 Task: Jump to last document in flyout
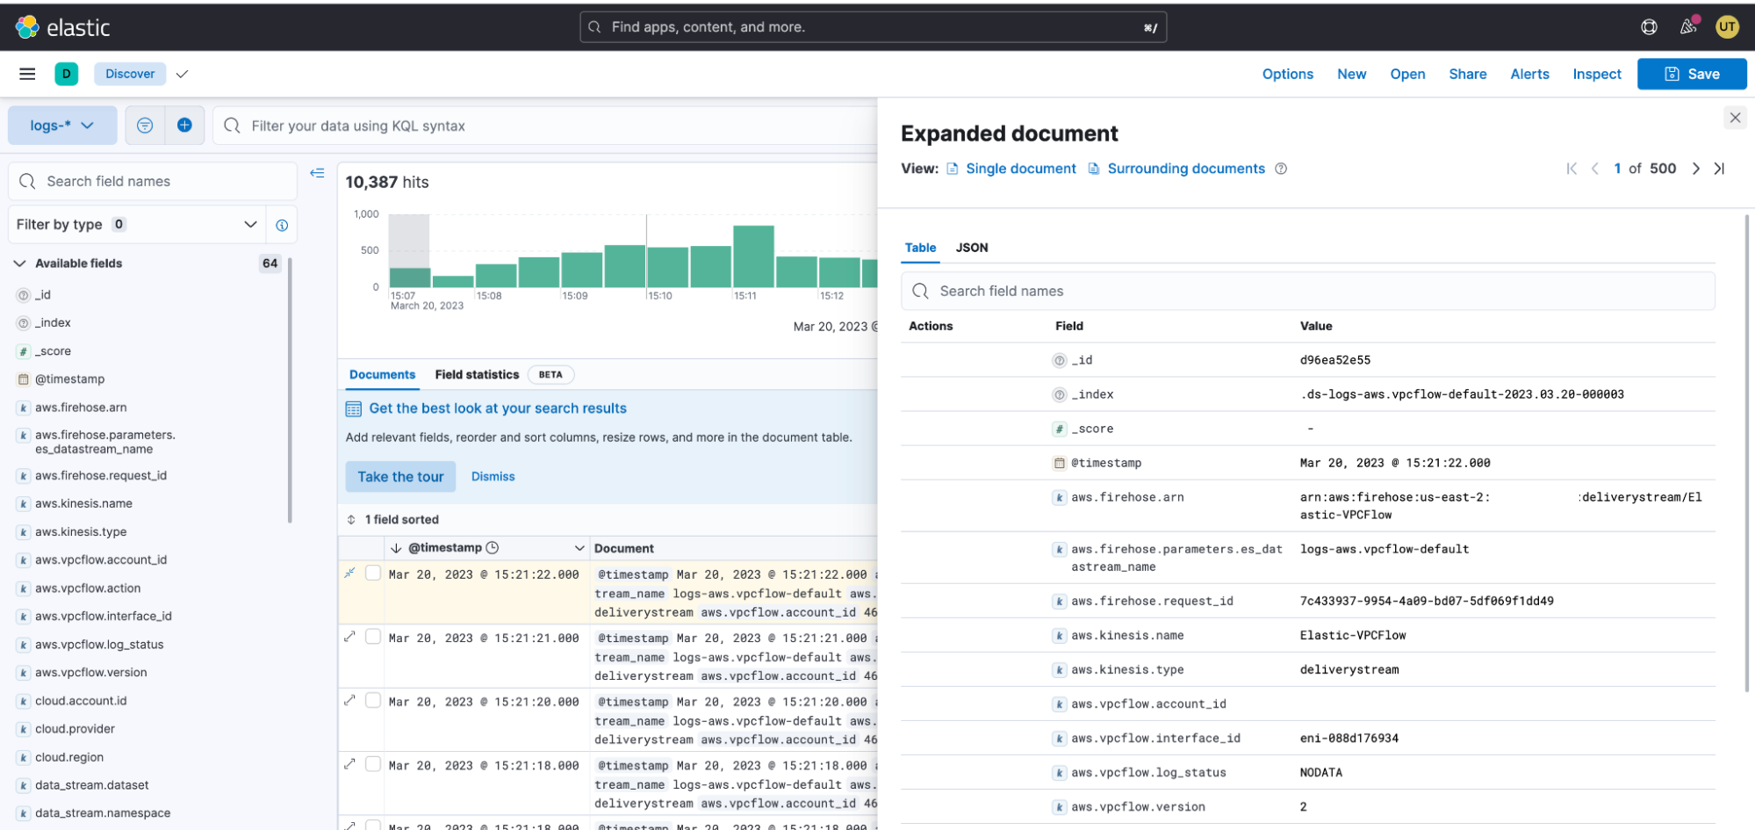click(1719, 169)
